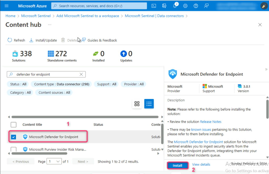The height and width of the screenshot is (174, 269).
Task: Click Refresh in the toolbar
Action: (x=16, y=40)
